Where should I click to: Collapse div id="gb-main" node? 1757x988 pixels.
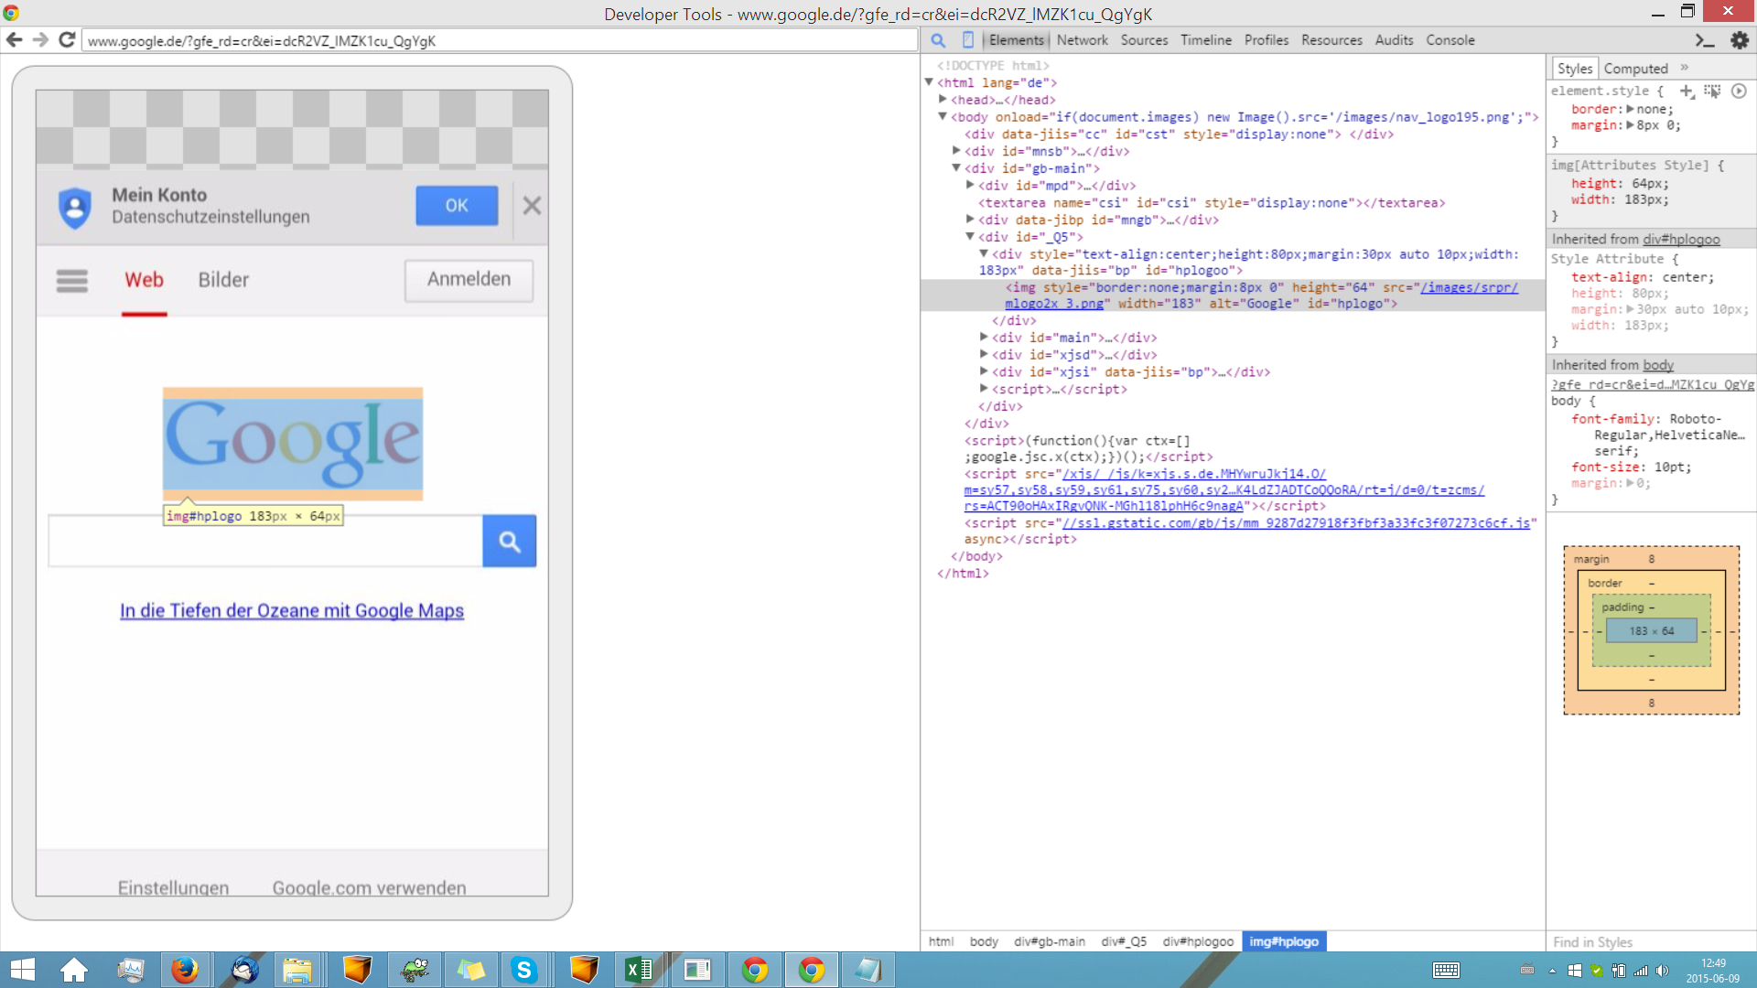[956, 167]
